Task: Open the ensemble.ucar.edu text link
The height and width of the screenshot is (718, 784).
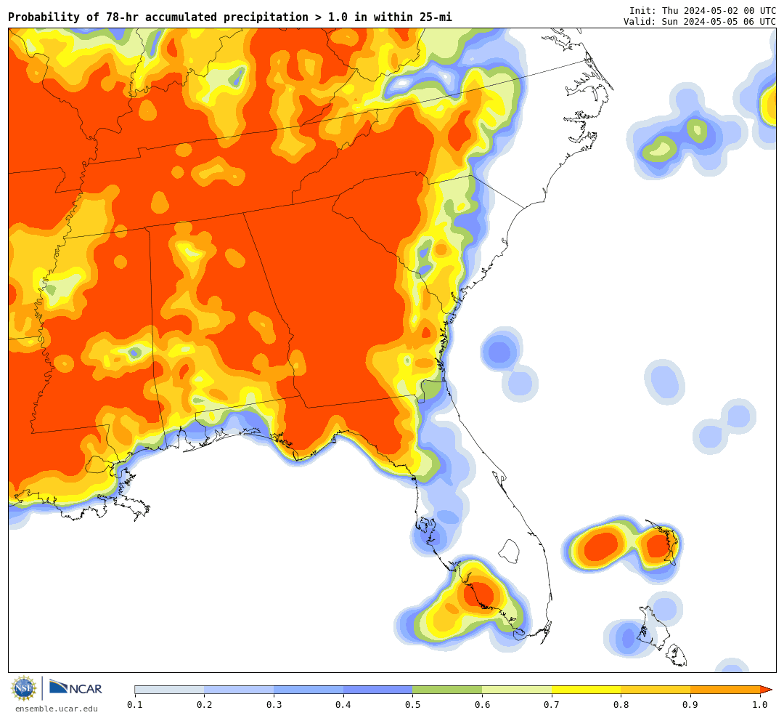Action: (x=57, y=709)
